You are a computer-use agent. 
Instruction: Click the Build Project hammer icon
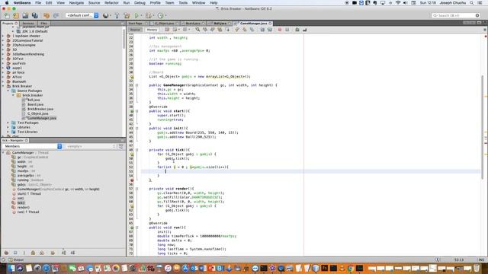point(117,15)
